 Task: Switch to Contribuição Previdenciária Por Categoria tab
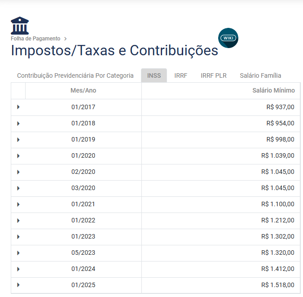[75, 75]
